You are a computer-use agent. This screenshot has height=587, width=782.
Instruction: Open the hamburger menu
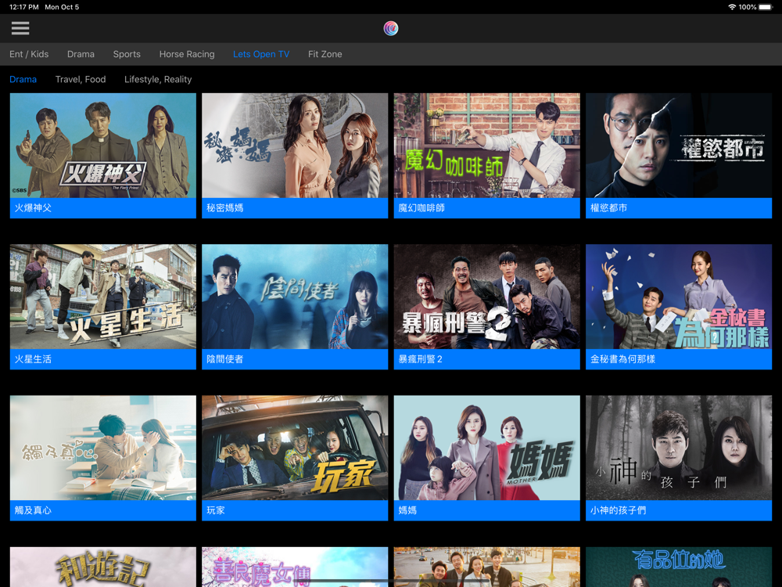[x=20, y=28]
